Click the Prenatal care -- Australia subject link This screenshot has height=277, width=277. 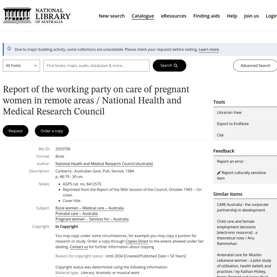(76, 214)
